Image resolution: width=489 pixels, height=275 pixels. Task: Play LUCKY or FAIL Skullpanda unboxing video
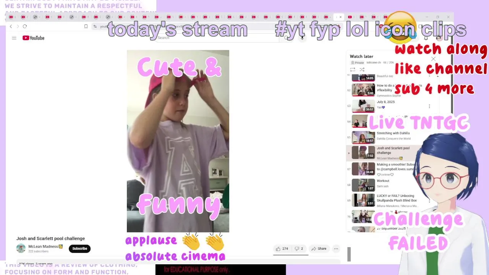pyautogui.click(x=363, y=200)
